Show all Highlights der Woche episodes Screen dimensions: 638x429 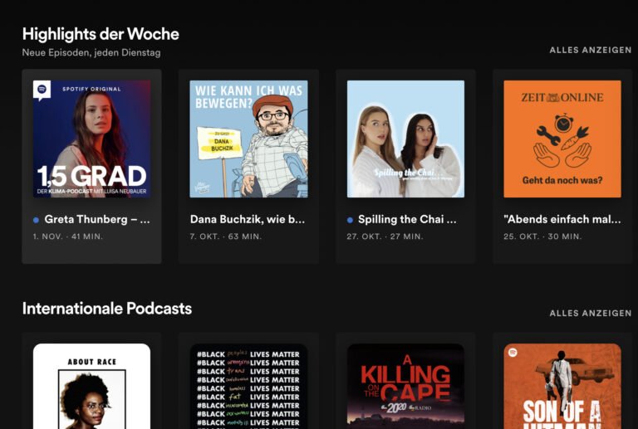tap(591, 50)
